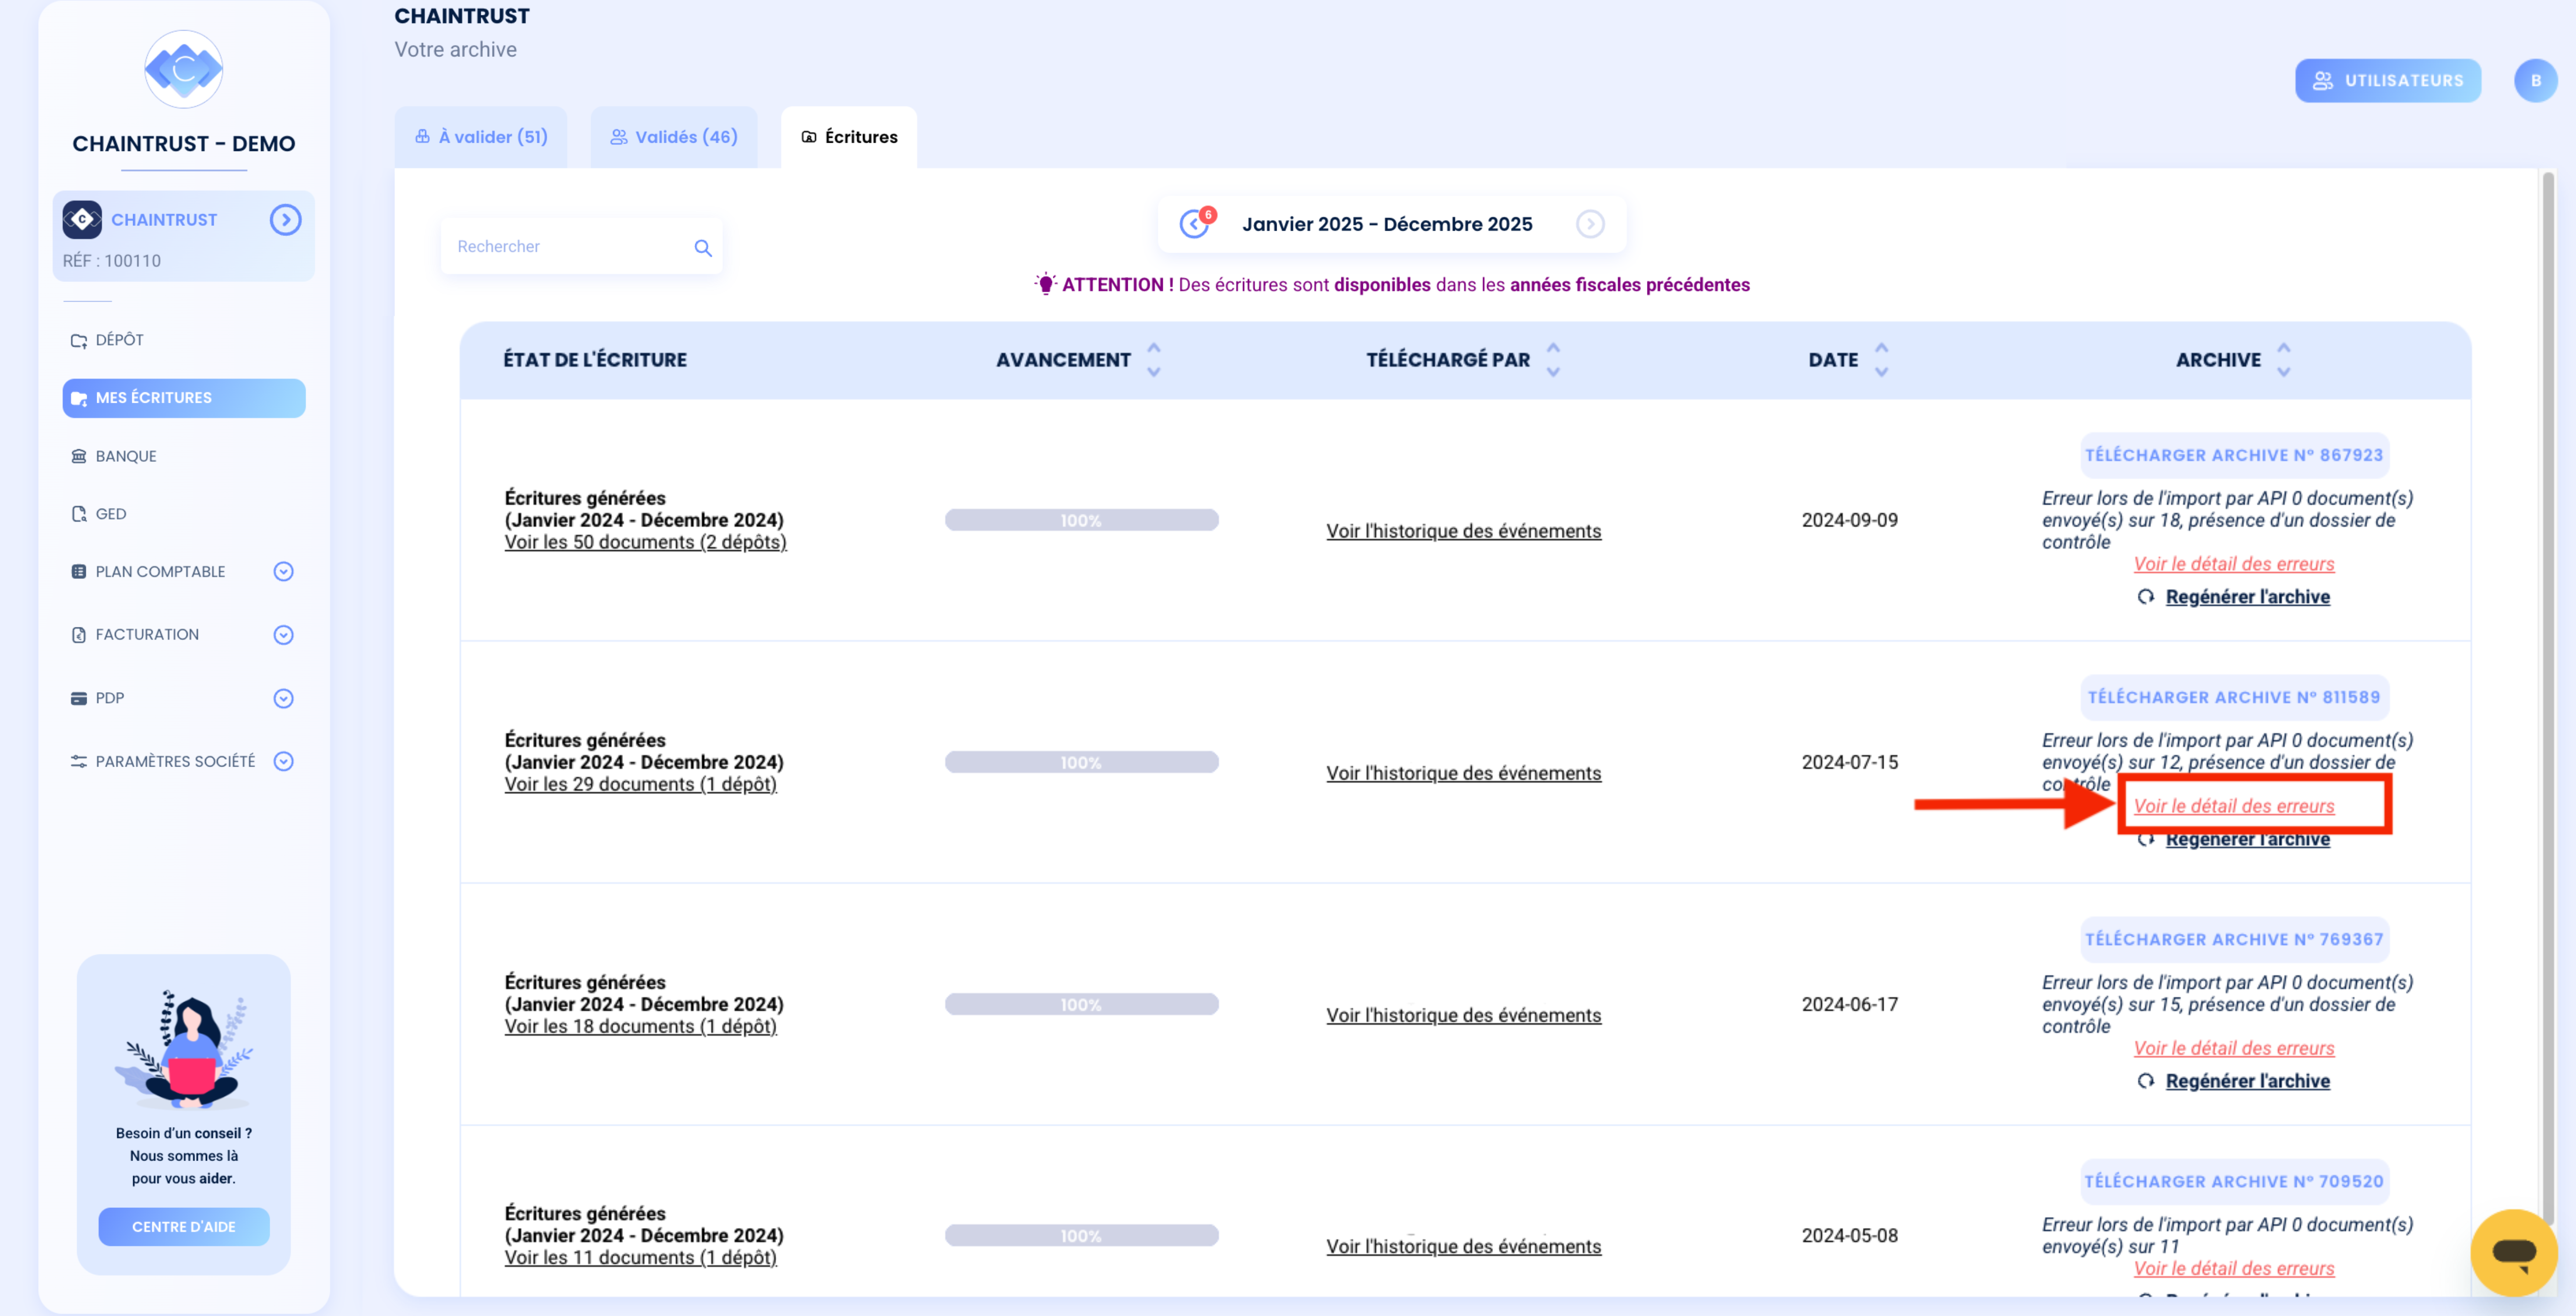Go to next fiscal year arrow
Image resolution: width=2576 pixels, height=1316 pixels.
pyautogui.click(x=1590, y=224)
